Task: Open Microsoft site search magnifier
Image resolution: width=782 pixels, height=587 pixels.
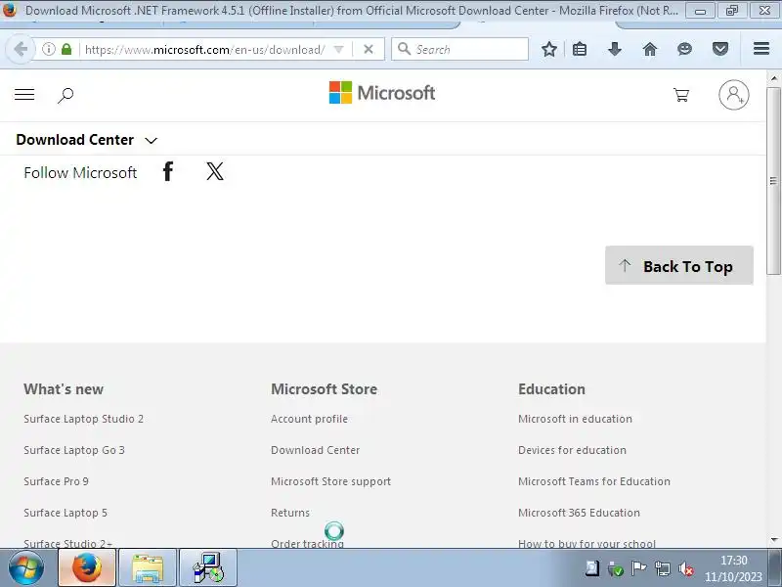Action: point(65,95)
